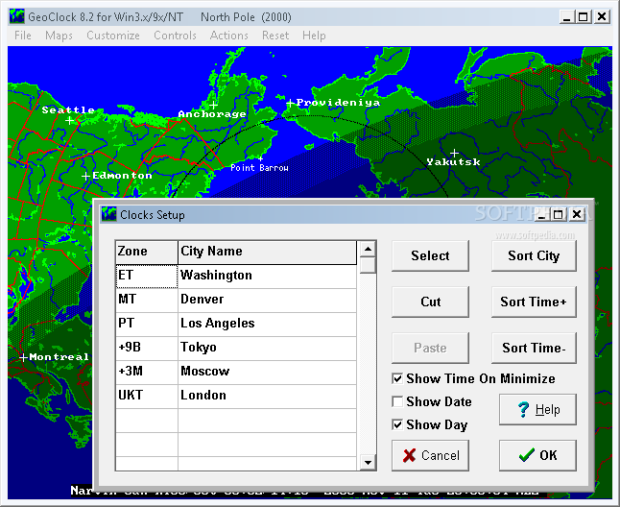Open the Maps menu

click(59, 36)
